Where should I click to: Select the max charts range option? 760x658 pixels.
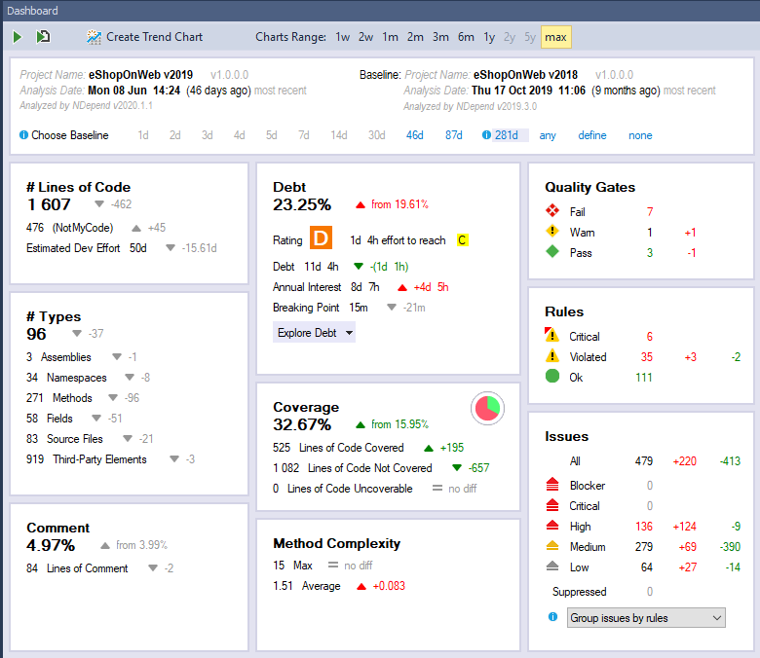(556, 37)
